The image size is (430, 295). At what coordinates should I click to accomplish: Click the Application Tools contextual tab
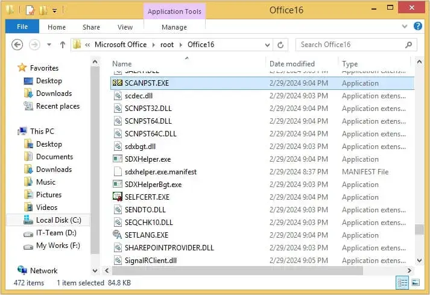[174, 11]
